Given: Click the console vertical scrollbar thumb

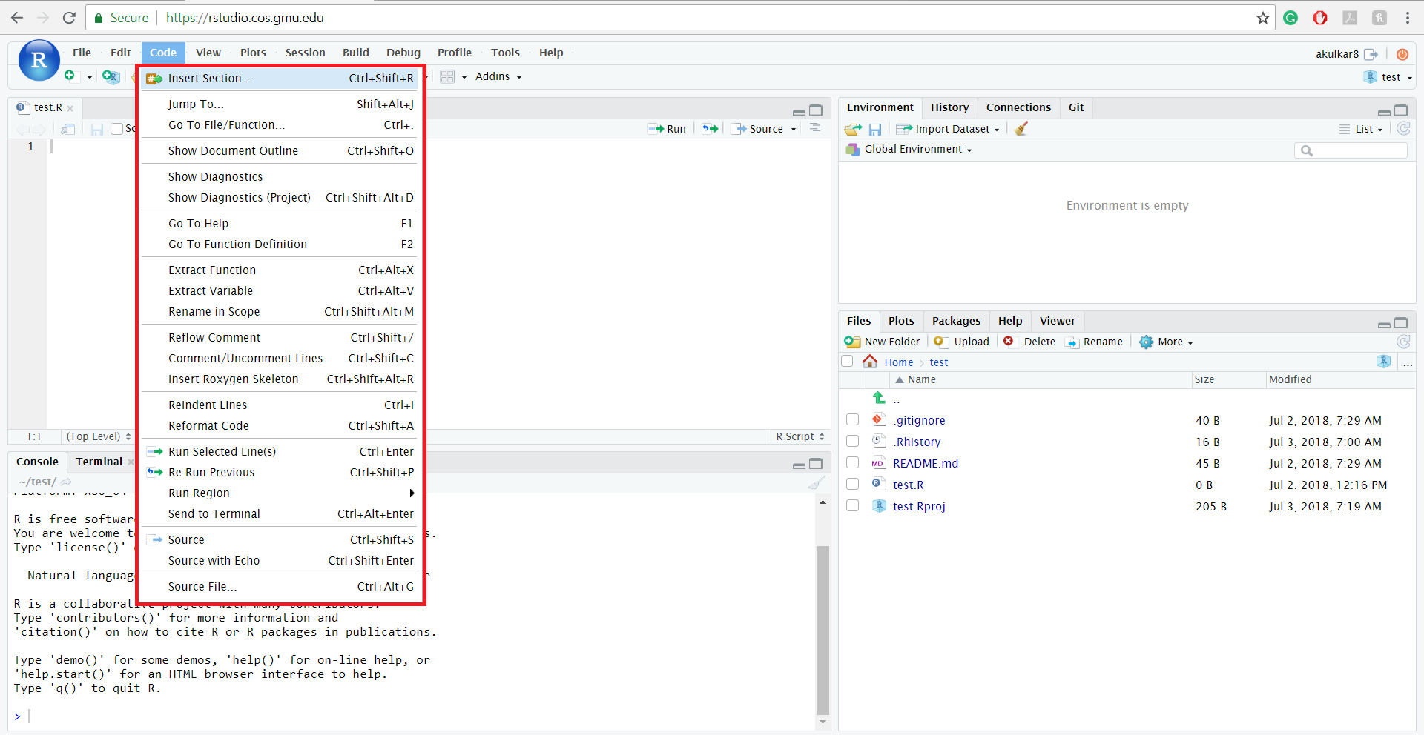Looking at the screenshot, I should (823, 630).
